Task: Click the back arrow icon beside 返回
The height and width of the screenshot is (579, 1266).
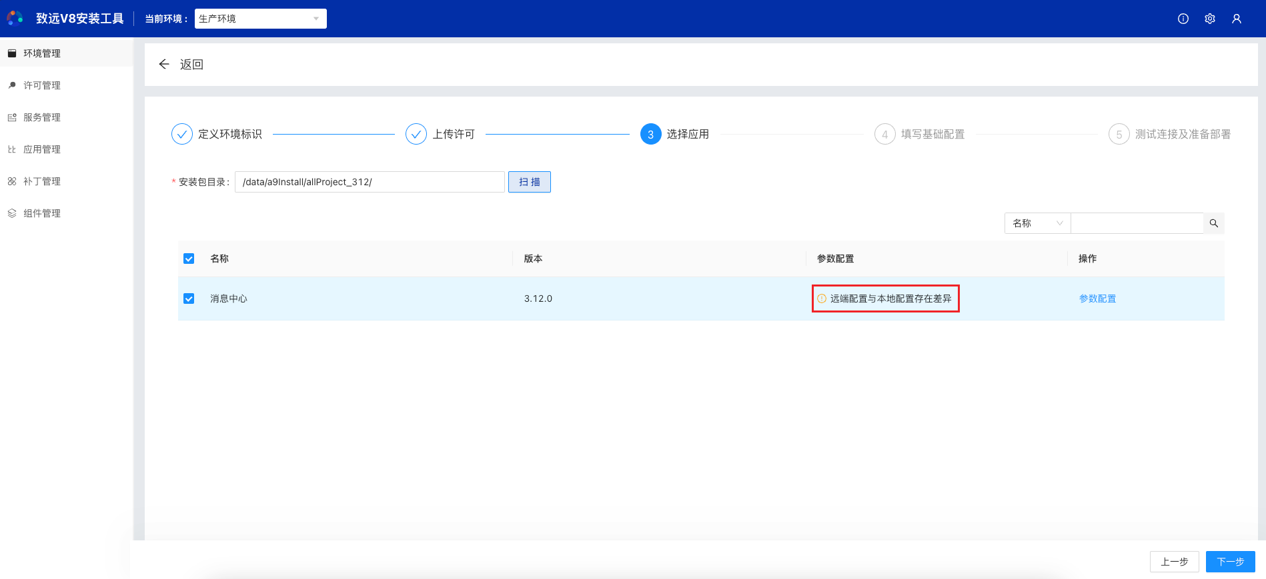Action: [x=164, y=64]
